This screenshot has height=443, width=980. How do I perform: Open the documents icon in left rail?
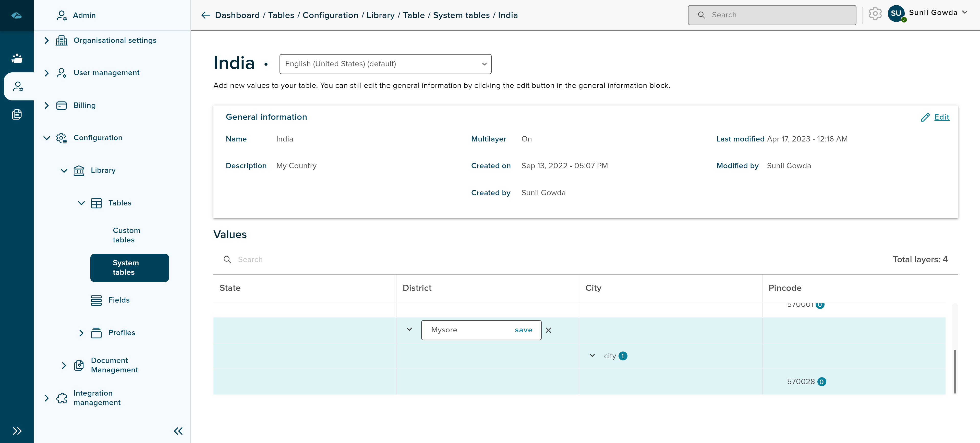tap(17, 114)
